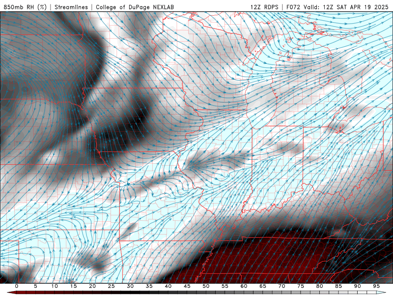The width and height of the screenshot is (393, 295).
Task: Select the '12Z RDPS' model label
Action: tap(264, 7)
